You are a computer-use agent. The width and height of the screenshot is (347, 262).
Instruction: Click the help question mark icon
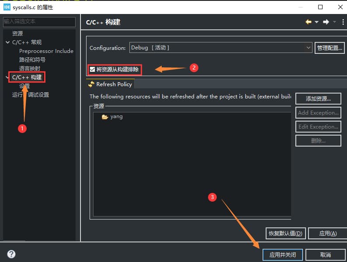(11, 254)
